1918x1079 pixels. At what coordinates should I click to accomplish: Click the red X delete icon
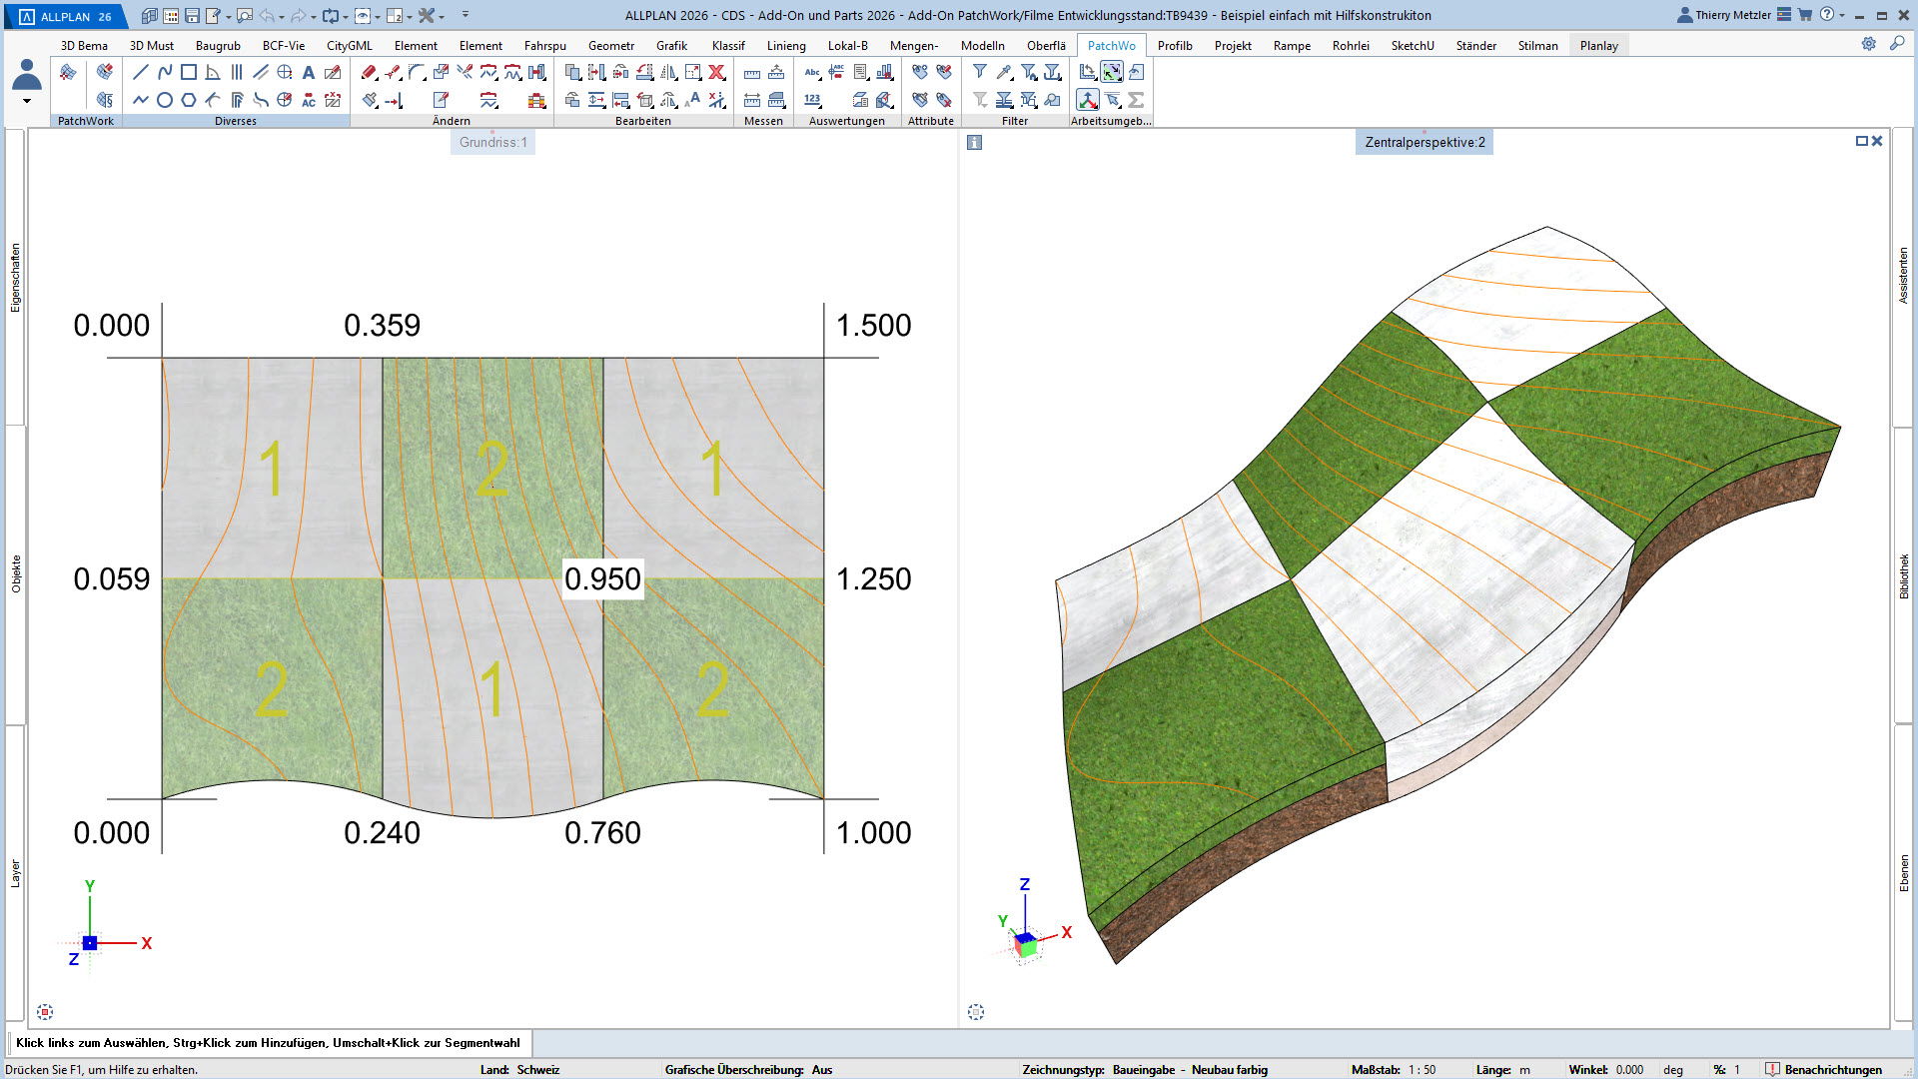[x=716, y=72]
